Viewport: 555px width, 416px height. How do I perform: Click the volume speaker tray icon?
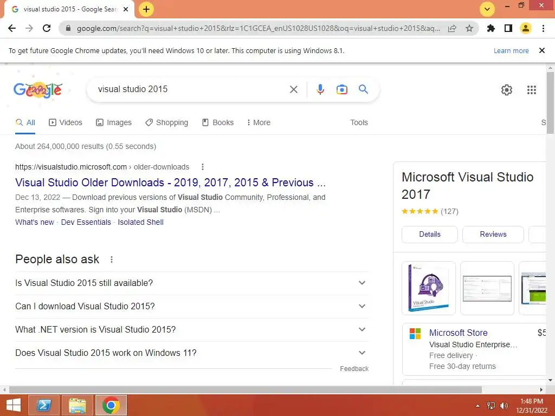pos(504,406)
